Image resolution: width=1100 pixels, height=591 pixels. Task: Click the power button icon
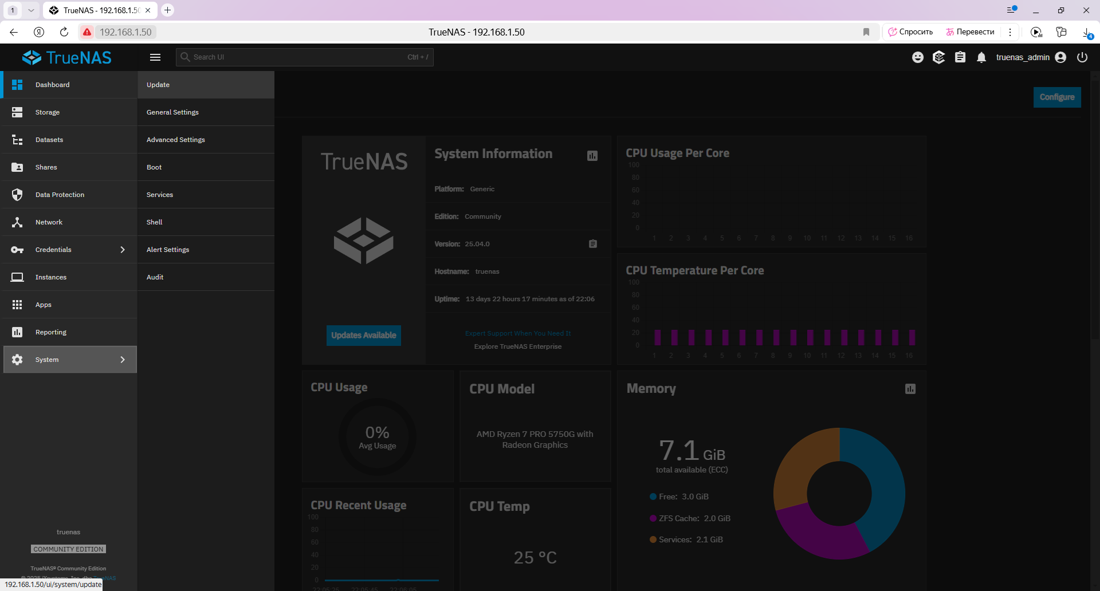point(1082,57)
